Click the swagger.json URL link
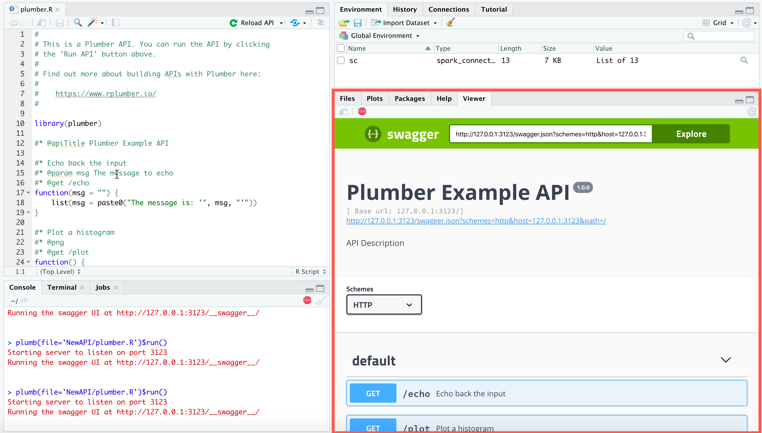 [476, 221]
